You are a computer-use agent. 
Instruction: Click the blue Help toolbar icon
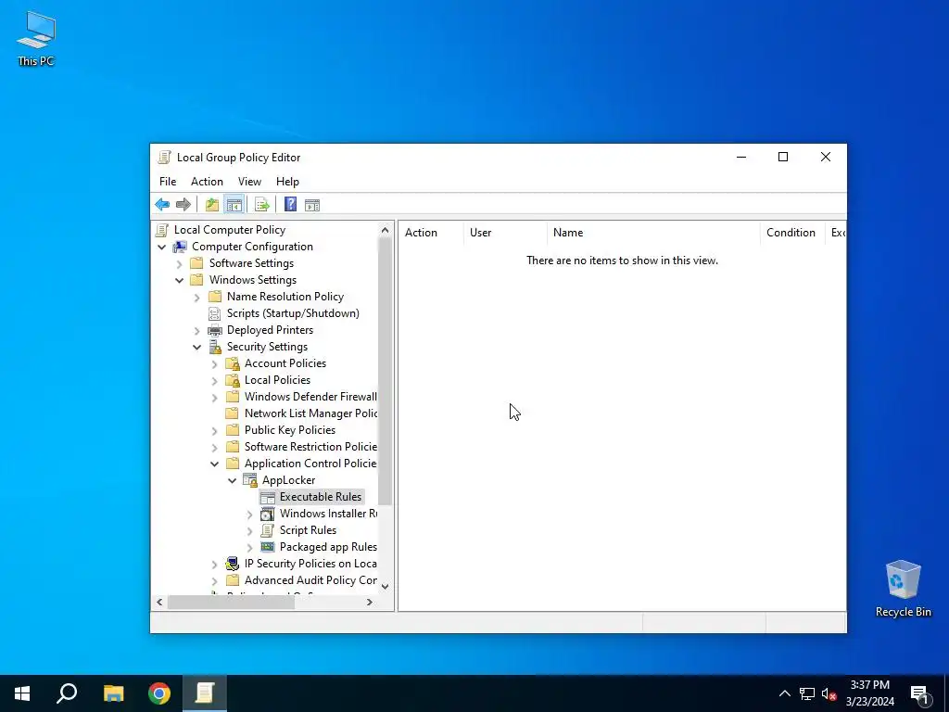click(x=290, y=205)
